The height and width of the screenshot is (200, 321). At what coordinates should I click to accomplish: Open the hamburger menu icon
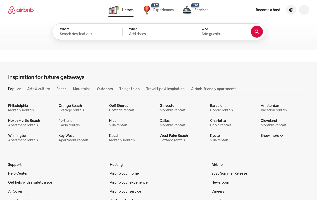(x=304, y=10)
